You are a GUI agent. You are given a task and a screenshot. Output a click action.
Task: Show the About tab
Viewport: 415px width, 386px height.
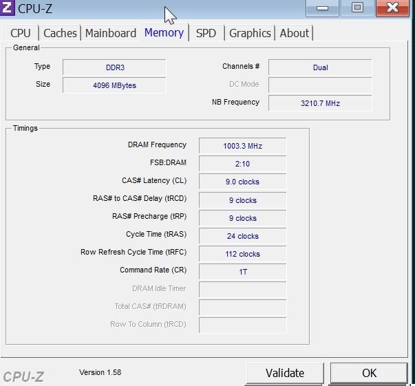295,33
